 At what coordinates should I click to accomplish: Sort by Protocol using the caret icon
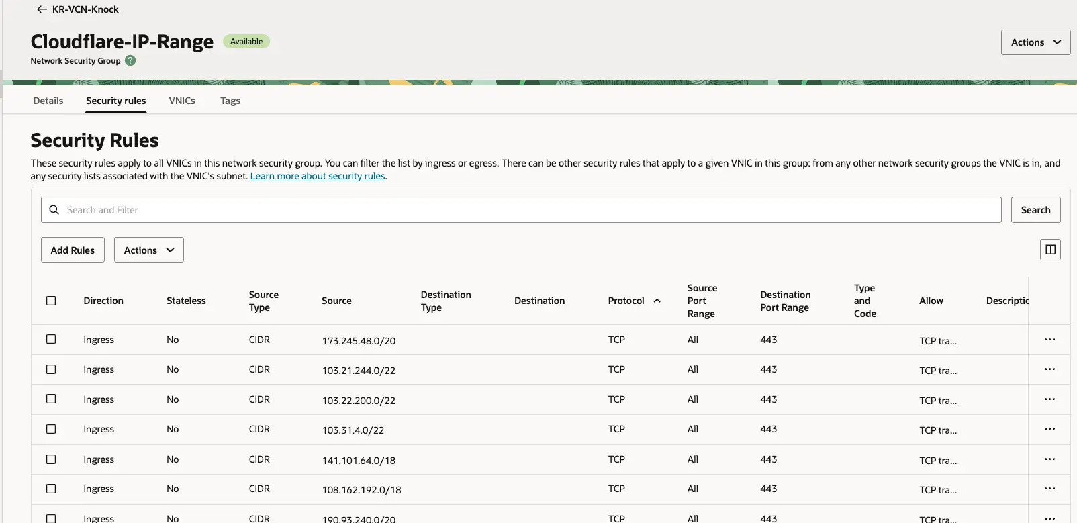[657, 301]
